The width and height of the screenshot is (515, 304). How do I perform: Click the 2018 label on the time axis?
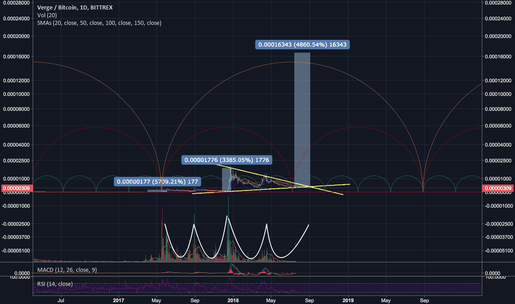[233, 300]
